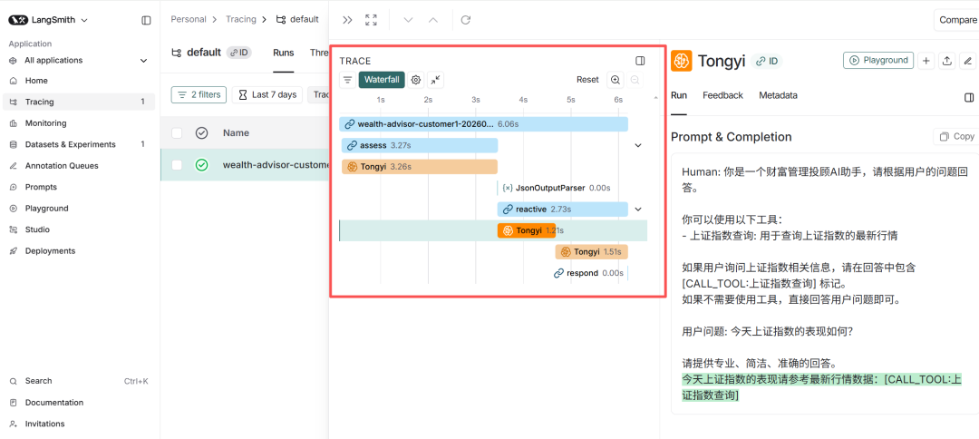Zoom in on the waterfall timeline

(616, 80)
